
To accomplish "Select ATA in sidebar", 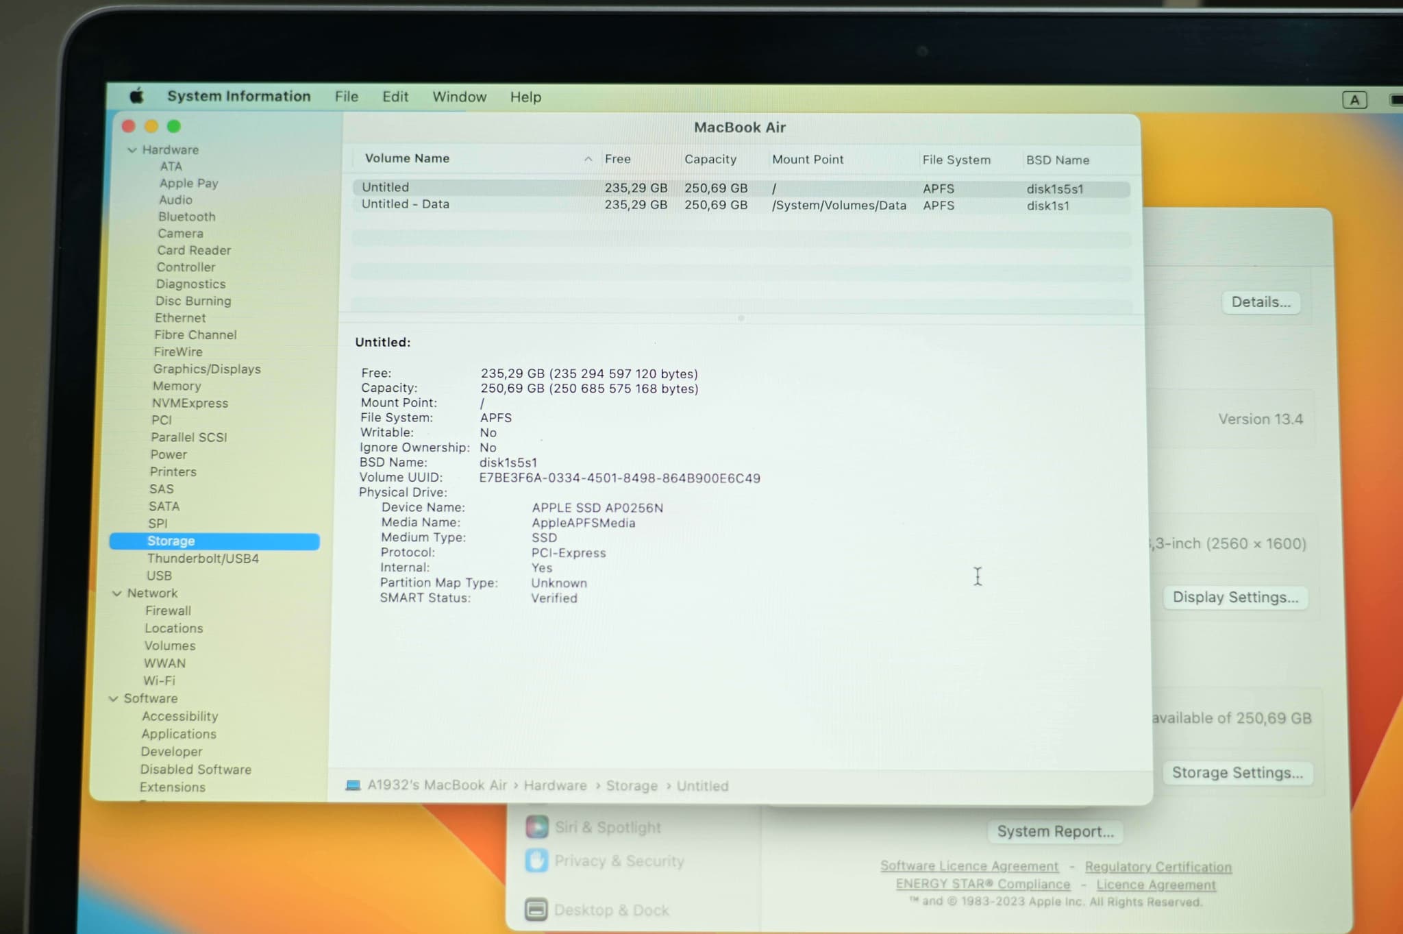I will click(171, 167).
